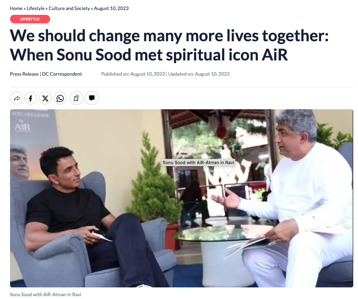The image size is (358, 299).
Task: Share the article on X
Action: (x=45, y=98)
